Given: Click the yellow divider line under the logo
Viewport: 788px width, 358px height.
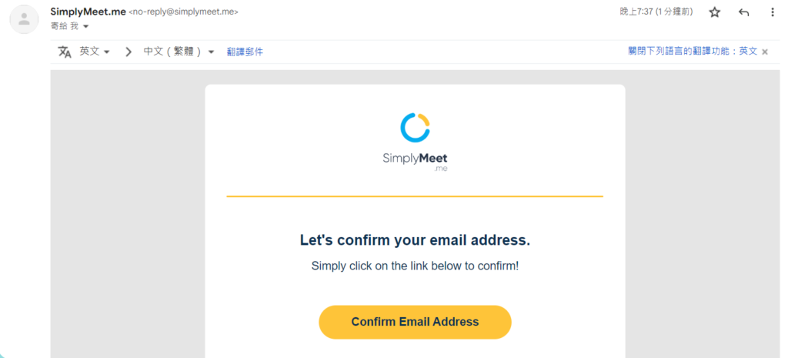Looking at the screenshot, I should click(x=415, y=196).
